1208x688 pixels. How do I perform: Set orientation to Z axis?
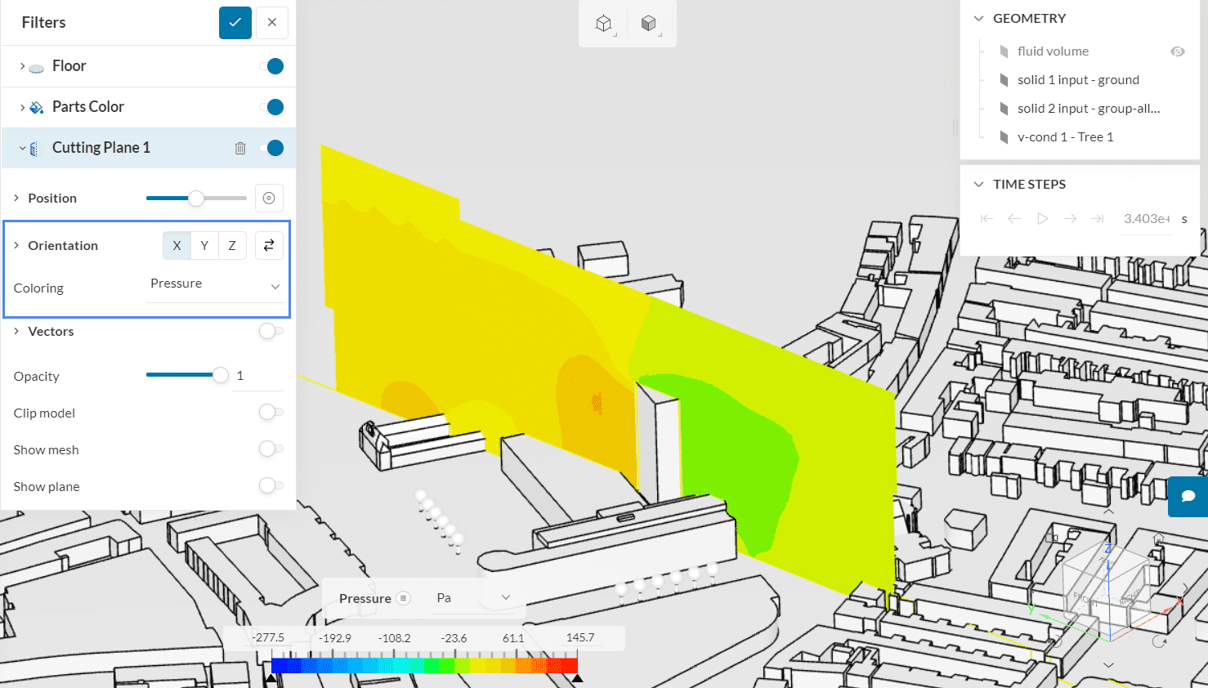(x=232, y=245)
